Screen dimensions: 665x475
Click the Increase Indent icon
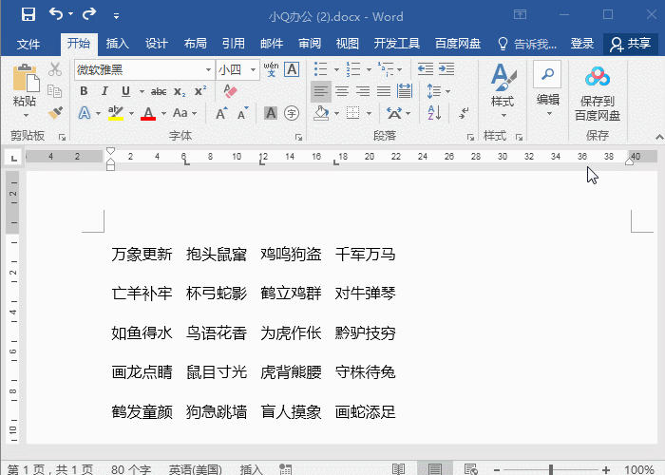[446, 69]
